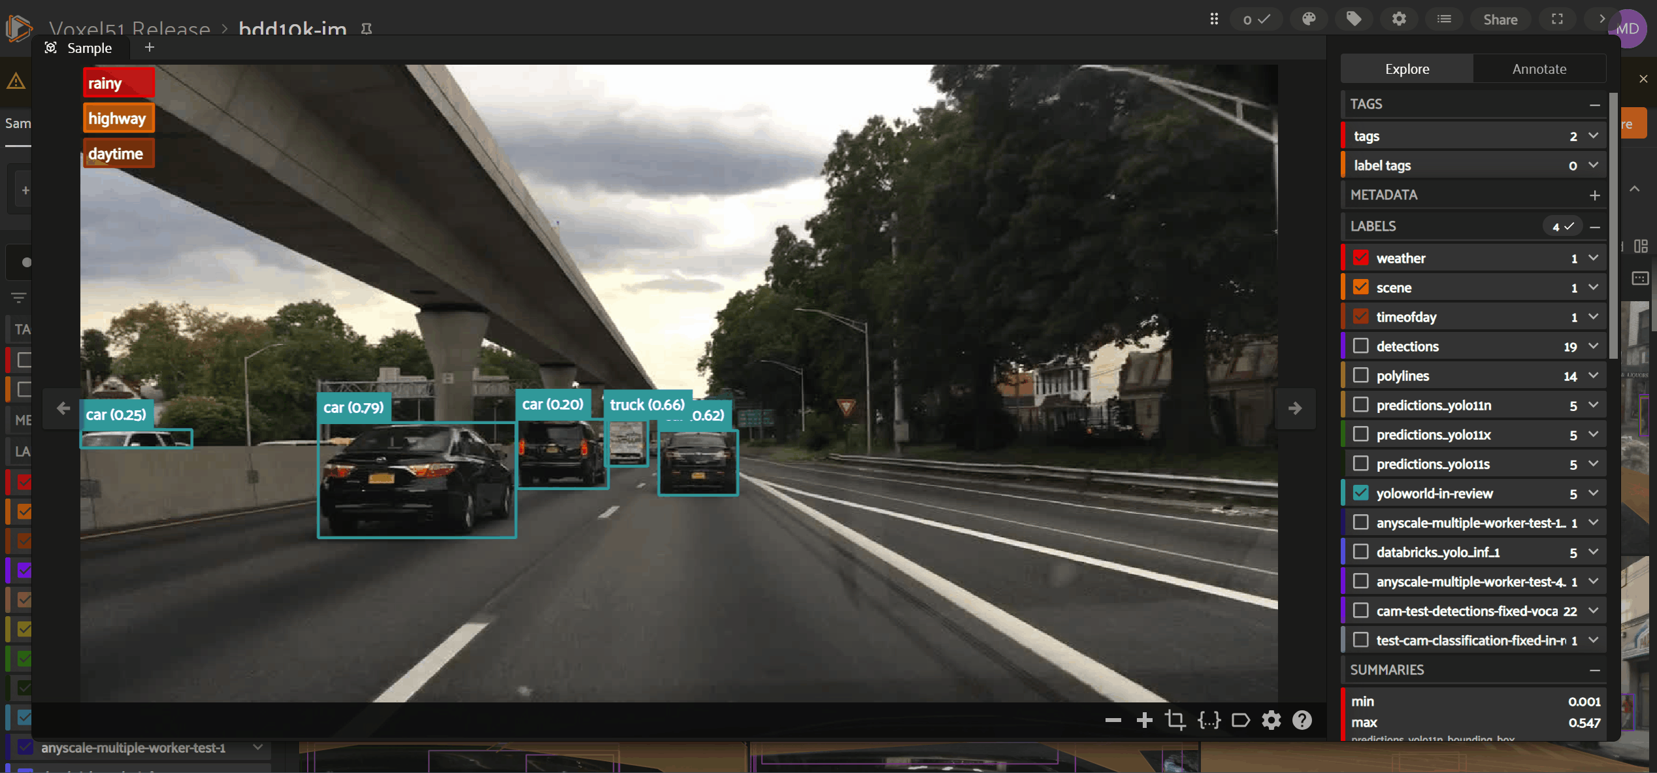The width and height of the screenshot is (1657, 773).
Task: Disable the weather label checkbox
Action: click(x=1360, y=257)
